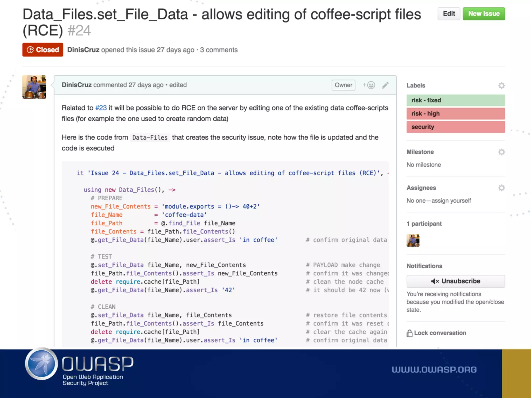Click the OWASP wasp logo

pos(42,364)
